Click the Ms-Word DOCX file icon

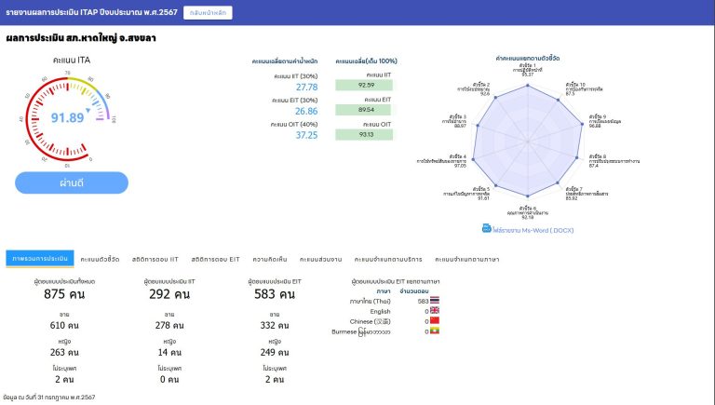click(486, 228)
